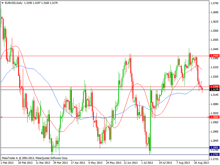
Task: Click the 29 Mar 2013 date label
Action: (60, 163)
